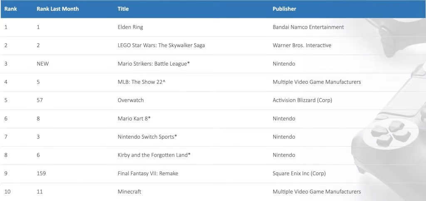Viewport: 426px width, 201px height.
Task: Click the Elden Ring title
Action: point(130,27)
